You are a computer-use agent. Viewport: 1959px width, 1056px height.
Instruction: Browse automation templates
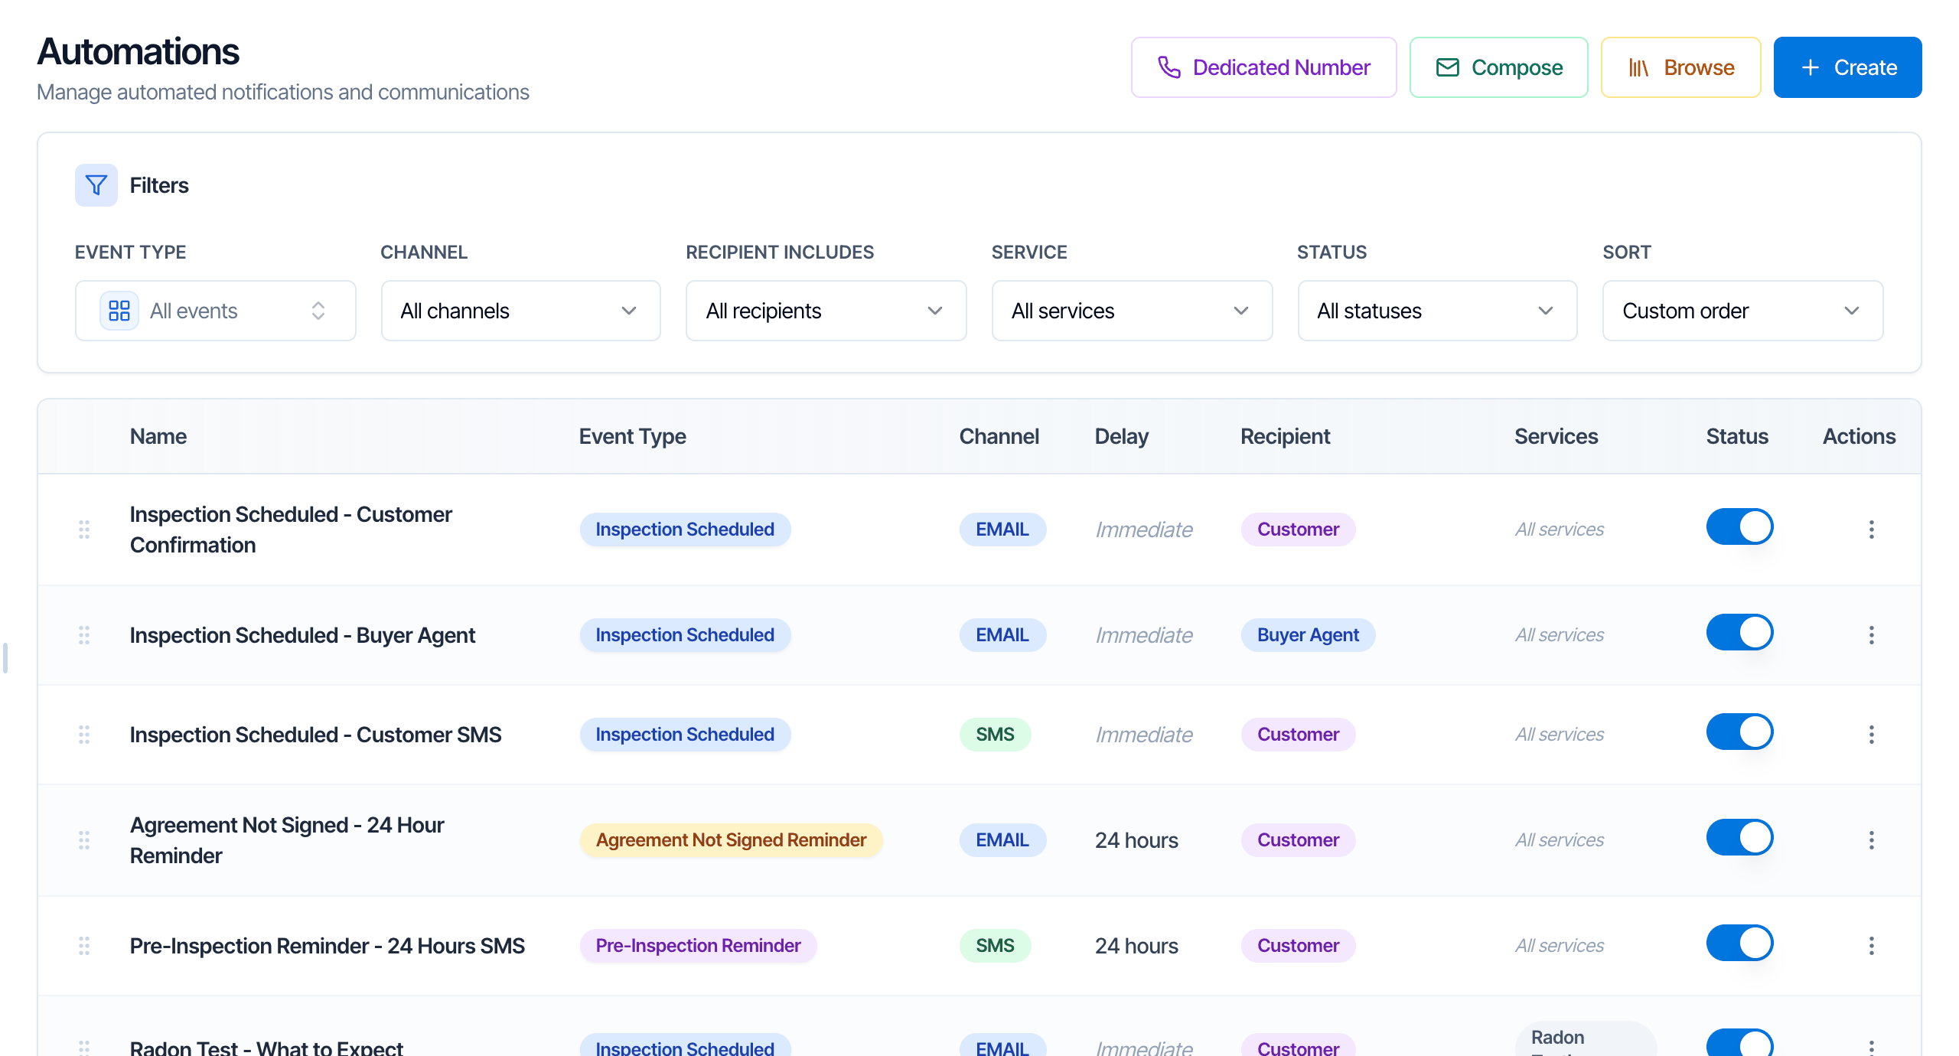coord(1681,67)
